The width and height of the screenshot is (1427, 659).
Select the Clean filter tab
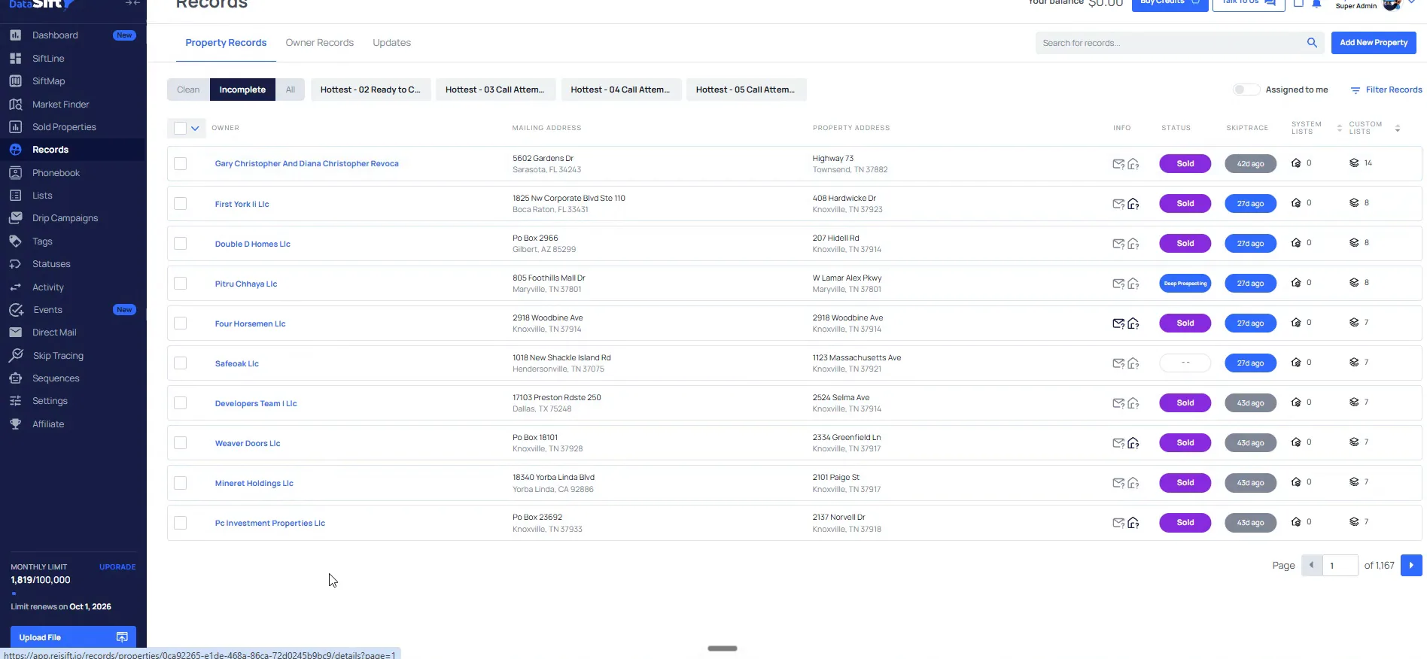click(188, 90)
